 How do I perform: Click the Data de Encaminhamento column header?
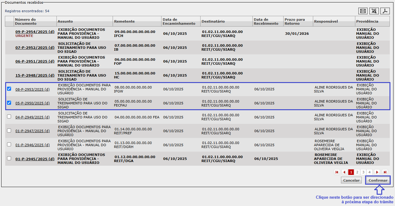179,21
